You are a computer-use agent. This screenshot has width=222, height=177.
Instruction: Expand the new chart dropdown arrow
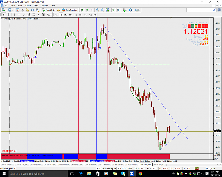coord(6,10)
